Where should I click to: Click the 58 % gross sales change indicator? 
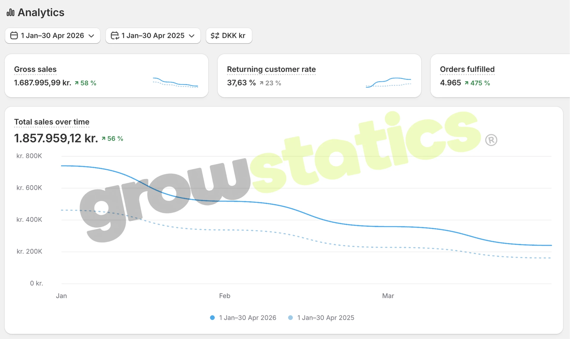(85, 83)
